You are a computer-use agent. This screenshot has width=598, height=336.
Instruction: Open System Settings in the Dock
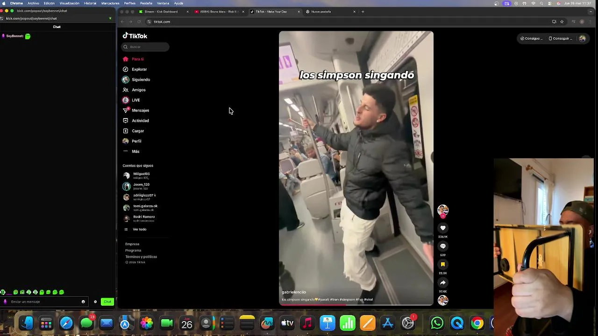[408, 323]
